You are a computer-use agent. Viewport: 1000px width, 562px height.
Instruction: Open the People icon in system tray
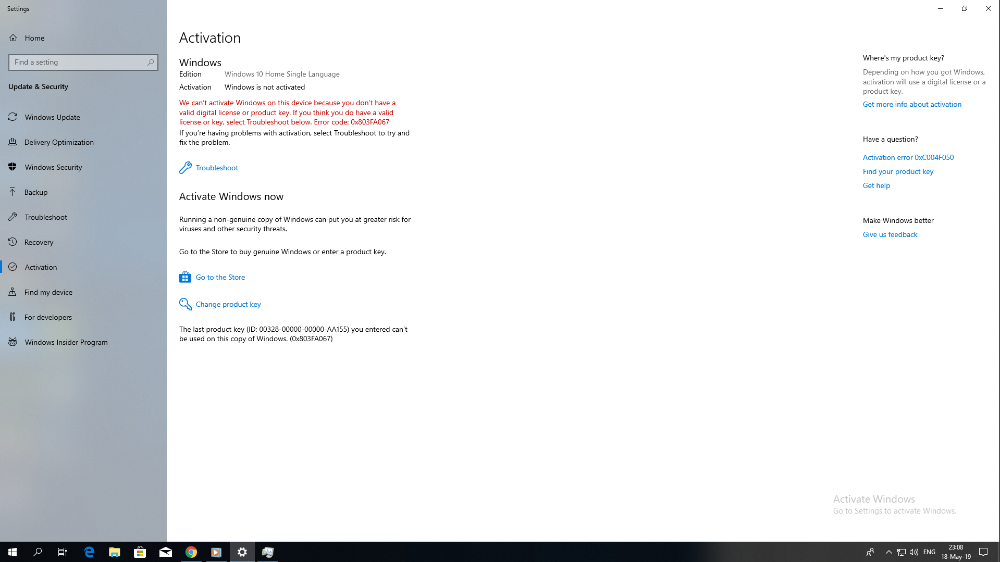[x=870, y=552]
